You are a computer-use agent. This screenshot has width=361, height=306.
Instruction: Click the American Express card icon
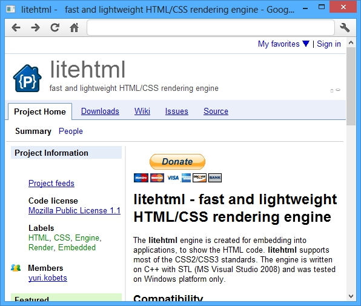[x=186, y=178]
